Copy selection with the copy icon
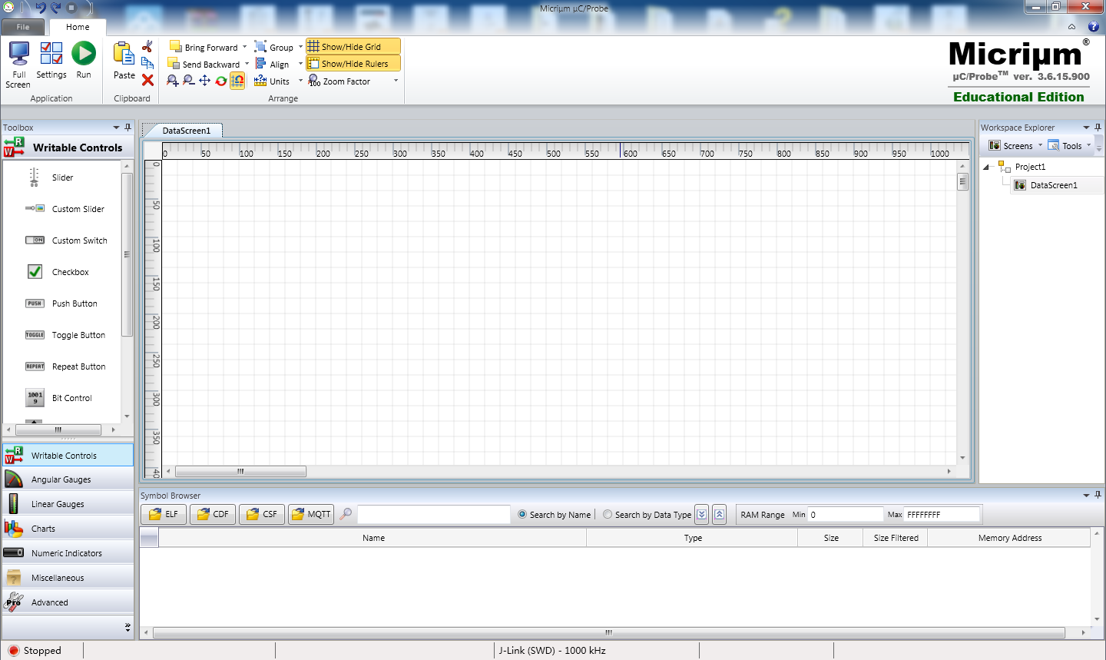Viewport: 1106px width, 660px height. coord(147,63)
